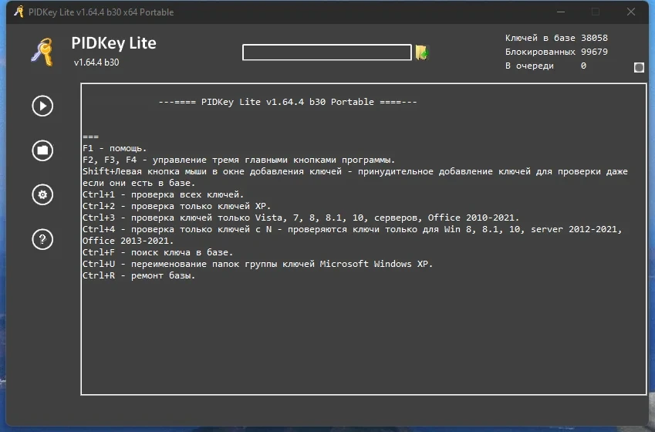655x432 pixels.
Task: Click the log header "PIDKey Lite v1.64.4 b30 Portable"
Action: coord(288,102)
